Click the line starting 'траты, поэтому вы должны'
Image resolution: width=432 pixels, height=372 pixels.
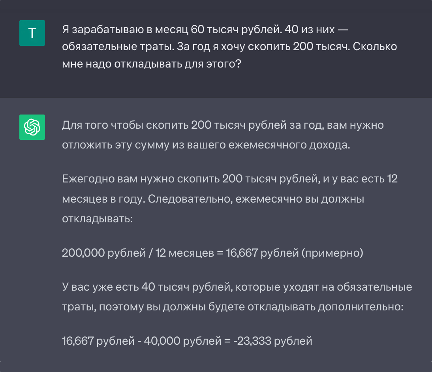tap(233, 307)
